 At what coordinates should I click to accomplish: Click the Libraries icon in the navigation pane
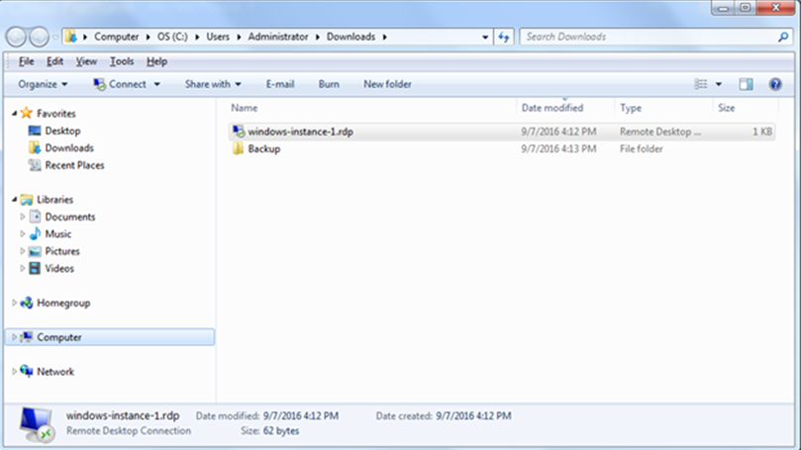click(x=27, y=200)
